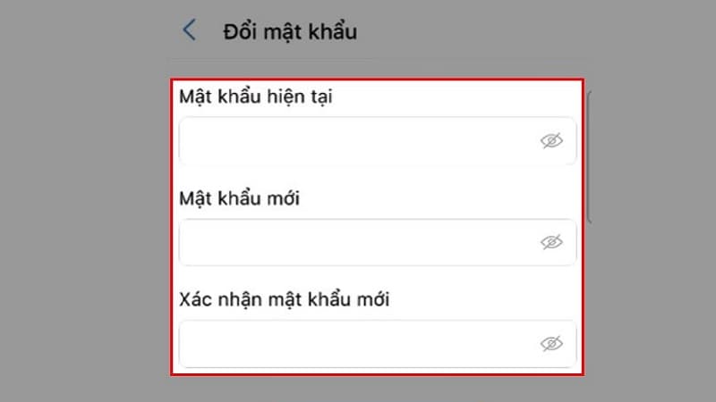Click the scrollbar beside the password form
This screenshot has width=716, height=402.
[x=589, y=157]
